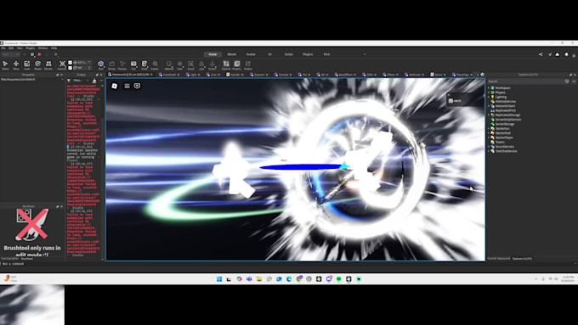This screenshot has width=578, height=325.
Task: Open the Part insert tool
Action: (x=100, y=65)
